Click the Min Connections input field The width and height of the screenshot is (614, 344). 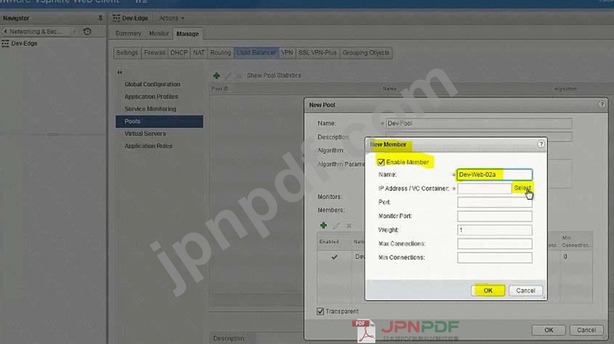495,257
